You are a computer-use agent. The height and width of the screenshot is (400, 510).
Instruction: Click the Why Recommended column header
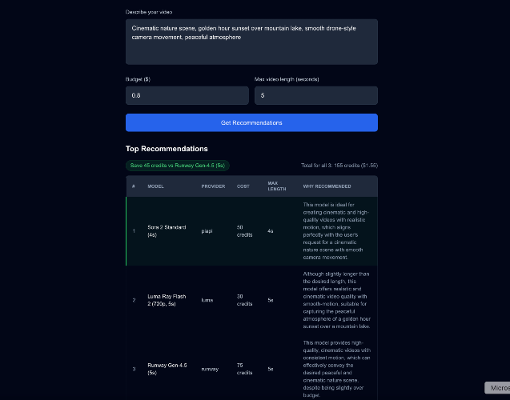327,186
